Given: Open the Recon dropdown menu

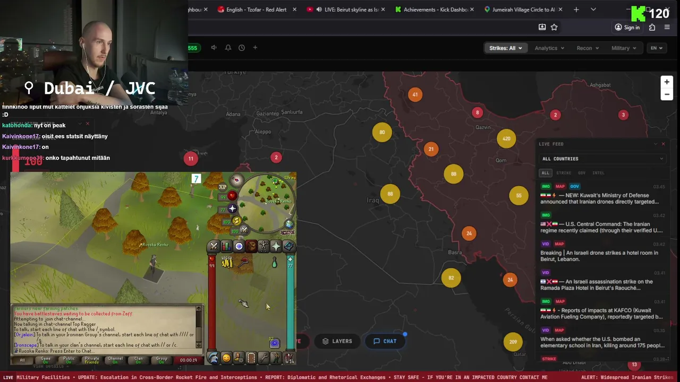Looking at the screenshot, I should (x=588, y=48).
